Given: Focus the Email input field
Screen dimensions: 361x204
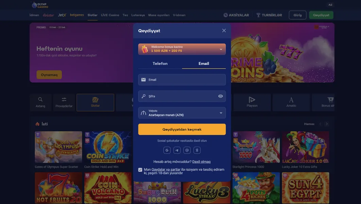Looking at the screenshot, I should click(182, 80).
